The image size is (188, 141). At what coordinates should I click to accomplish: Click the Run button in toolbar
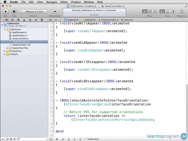[x=6, y=12]
